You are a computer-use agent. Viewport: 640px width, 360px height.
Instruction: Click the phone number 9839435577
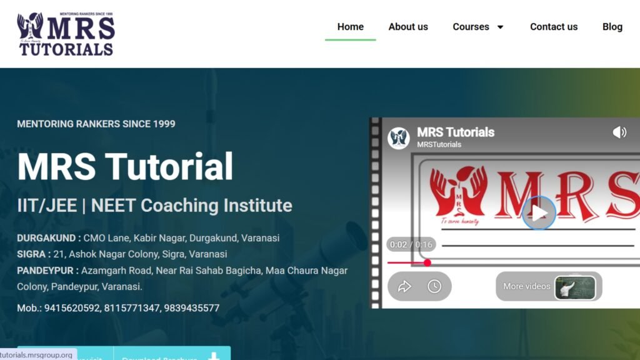(192, 308)
